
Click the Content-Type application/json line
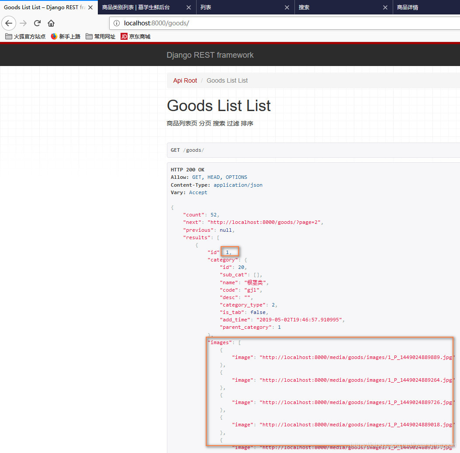point(217,185)
